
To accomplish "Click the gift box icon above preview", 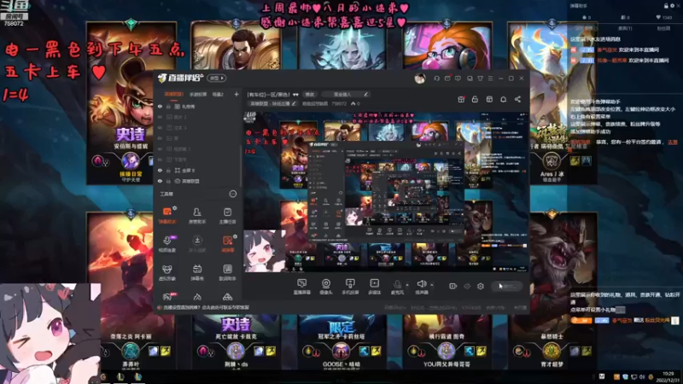I will (x=461, y=99).
